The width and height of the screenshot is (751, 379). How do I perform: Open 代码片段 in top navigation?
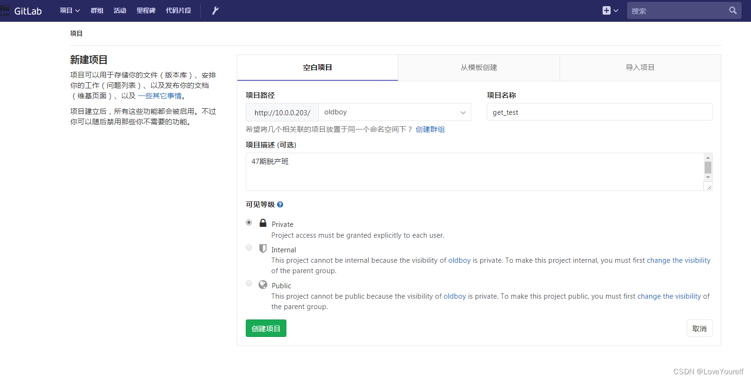click(x=178, y=10)
